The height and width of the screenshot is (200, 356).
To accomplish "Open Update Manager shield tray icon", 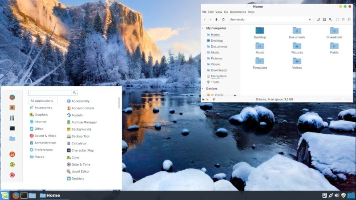I will (344, 195).
